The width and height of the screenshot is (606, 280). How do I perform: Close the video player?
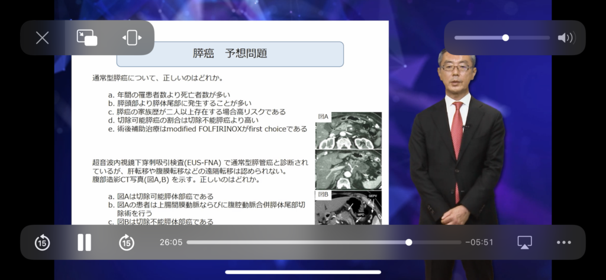click(42, 38)
